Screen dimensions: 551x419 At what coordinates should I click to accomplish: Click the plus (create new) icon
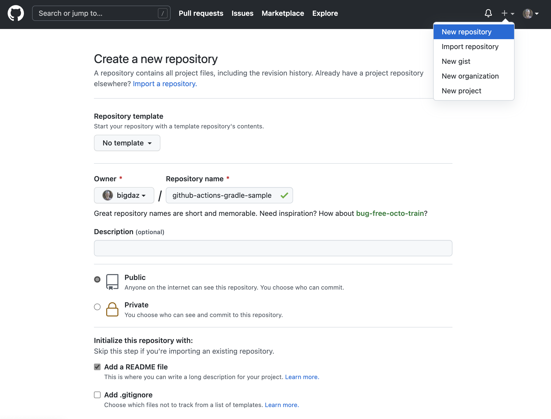point(504,13)
